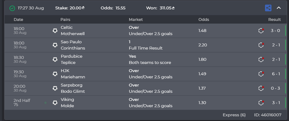Viewport: 289px width, 121px height.
Task: Click the football icon beside Viking
Action: [x=55, y=103]
